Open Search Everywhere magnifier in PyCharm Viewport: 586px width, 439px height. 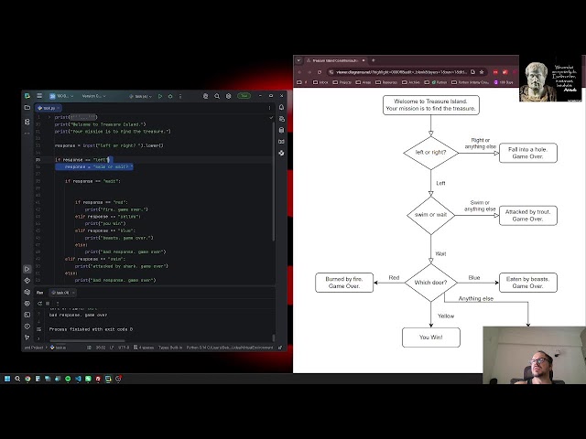point(217,96)
